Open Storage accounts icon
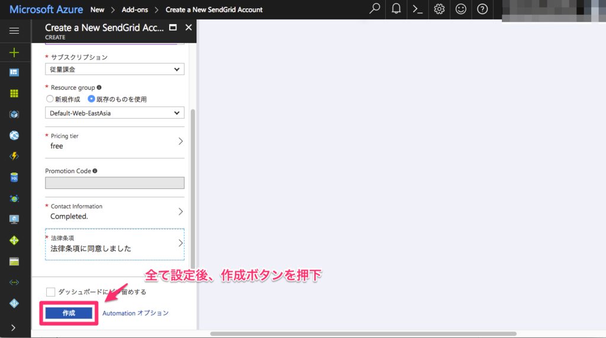Viewport: 606px width, 338px height. [14, 262]
